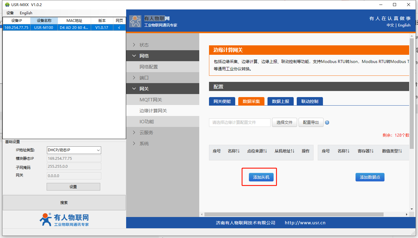The width and height of the screenshot is (418, 238).
Task: Sort slave table by 名称 column
Action: [234, 151]
